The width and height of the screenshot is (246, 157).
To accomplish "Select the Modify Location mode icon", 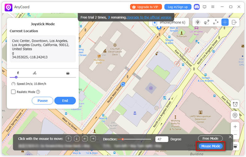I will 197,22.
